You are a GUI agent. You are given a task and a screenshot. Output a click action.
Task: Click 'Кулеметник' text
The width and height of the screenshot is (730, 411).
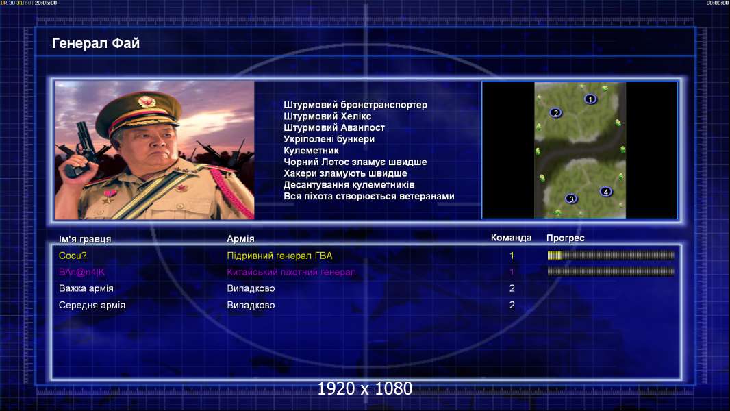pos(311,150)
